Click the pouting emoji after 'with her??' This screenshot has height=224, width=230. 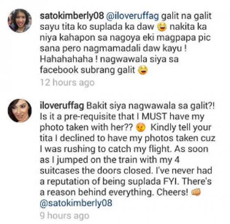point(141,128)
